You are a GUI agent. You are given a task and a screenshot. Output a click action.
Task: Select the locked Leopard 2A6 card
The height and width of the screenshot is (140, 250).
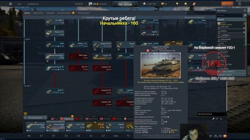[x=102, y=103]
